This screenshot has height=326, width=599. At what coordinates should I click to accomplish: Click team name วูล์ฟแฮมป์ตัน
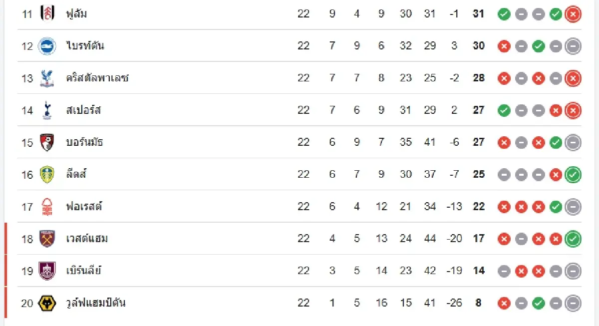pos(96,303)
